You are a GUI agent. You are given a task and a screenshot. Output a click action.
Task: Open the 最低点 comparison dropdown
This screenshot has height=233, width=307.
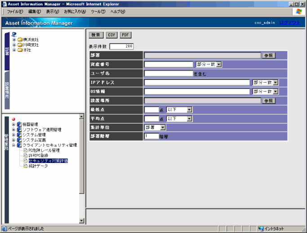pos(189,110)
